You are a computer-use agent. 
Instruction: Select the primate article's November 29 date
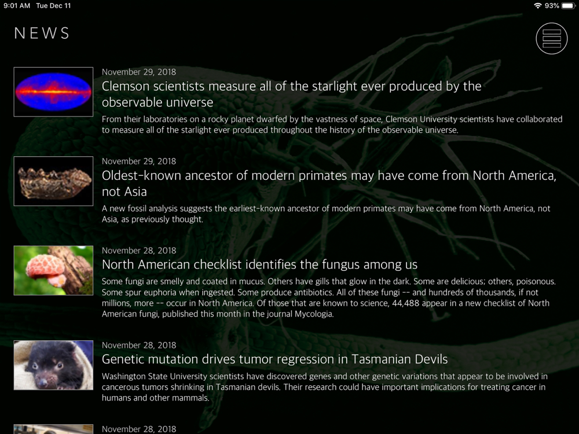(139, 161)
